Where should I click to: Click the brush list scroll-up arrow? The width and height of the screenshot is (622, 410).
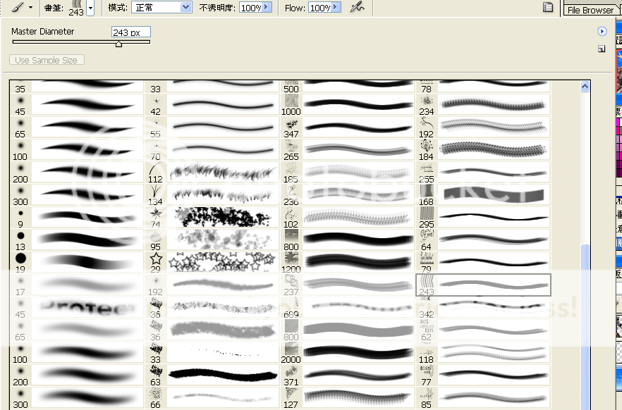[585, 87]
